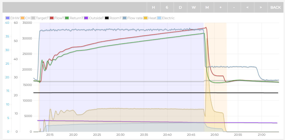Click the 20:20 x-axis label

tap(73, 135)
